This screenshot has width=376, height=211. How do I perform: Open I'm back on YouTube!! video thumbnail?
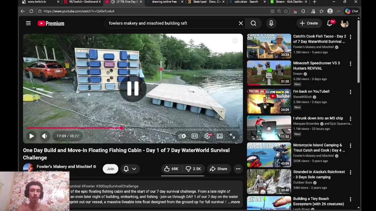[x=269, y=101]
